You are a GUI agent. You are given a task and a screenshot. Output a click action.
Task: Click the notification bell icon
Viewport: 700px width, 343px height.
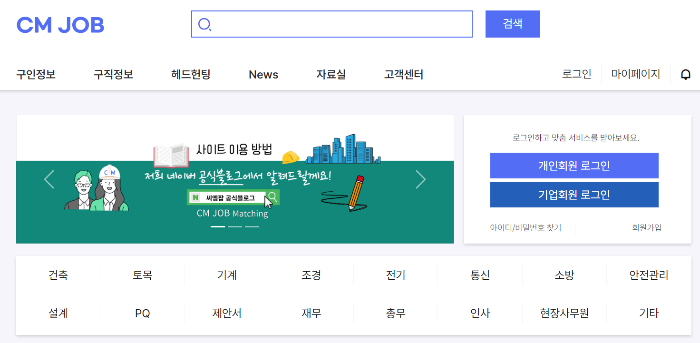tap(685, 74)
